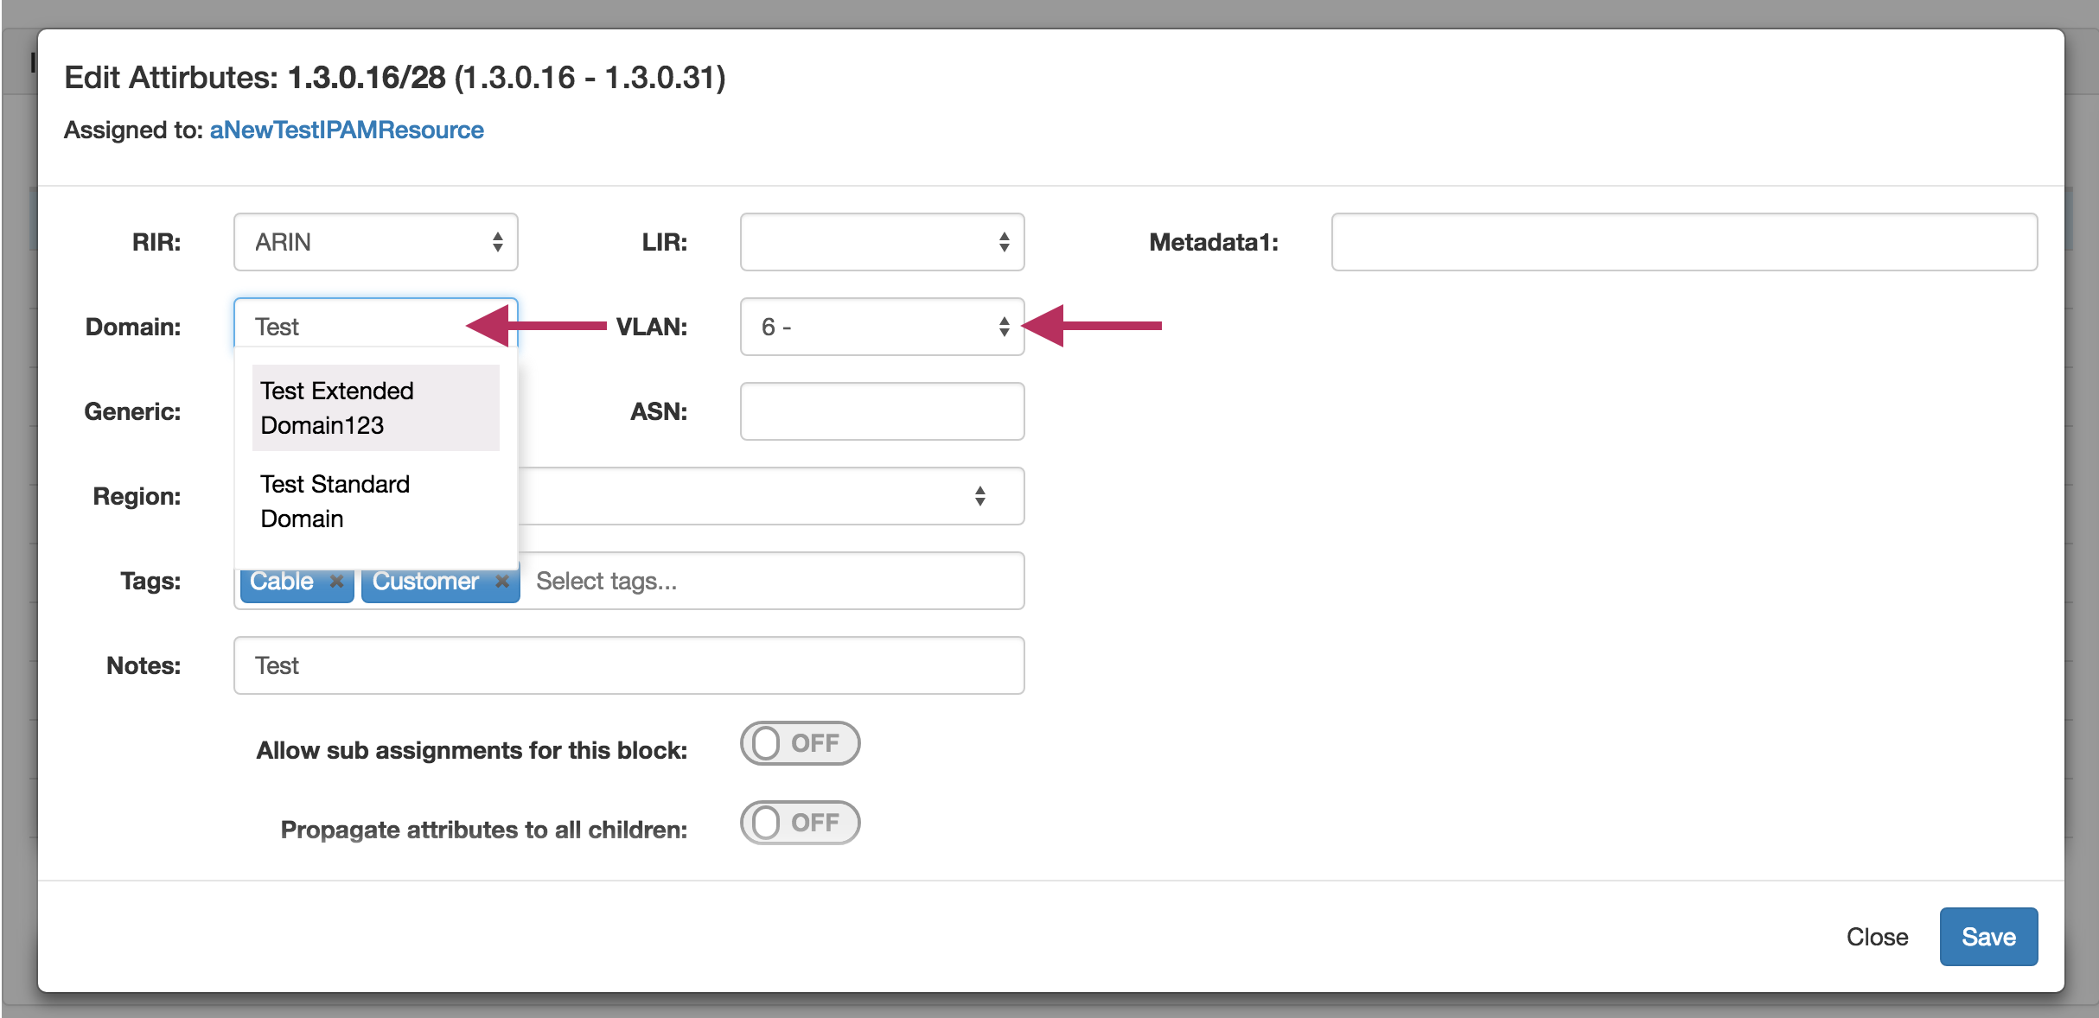This screenshot has width=2099, height=1018.
Task: Click the LIR select arrows icon
Action: pyautogui.click(x=1004, y=242)
